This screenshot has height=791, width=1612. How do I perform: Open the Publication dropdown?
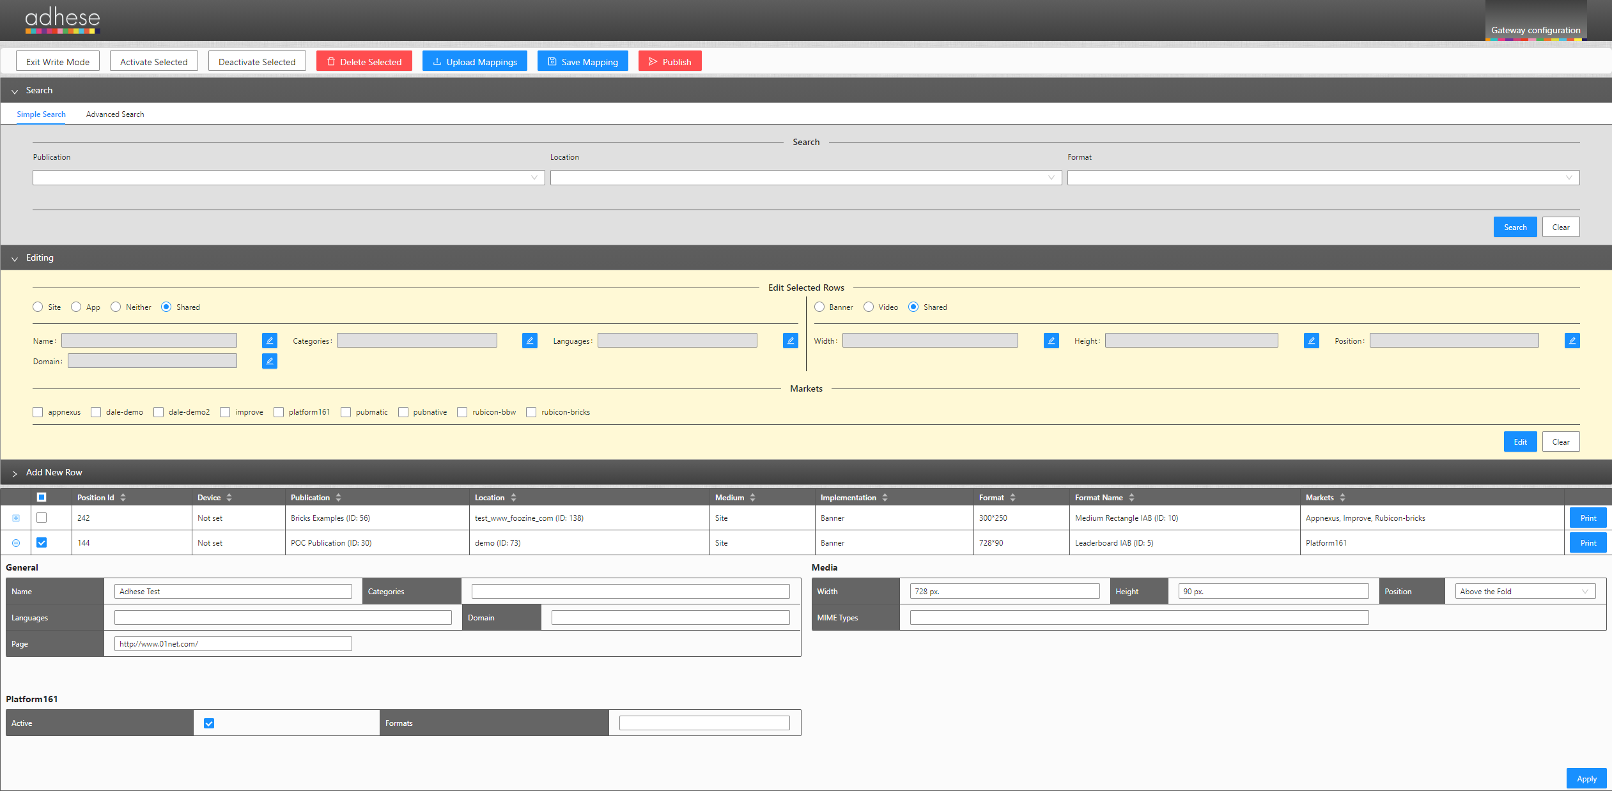click(288, 178)
